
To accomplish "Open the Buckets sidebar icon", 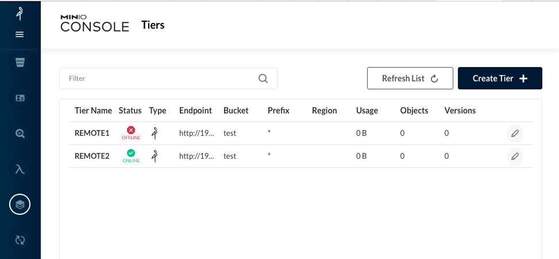I will (20, 62).
